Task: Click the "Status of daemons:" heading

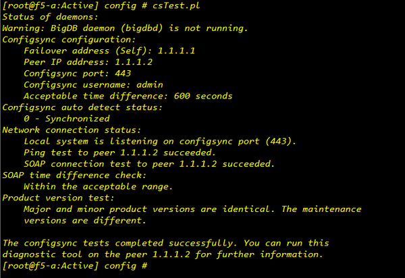Action: click(49, 17)
